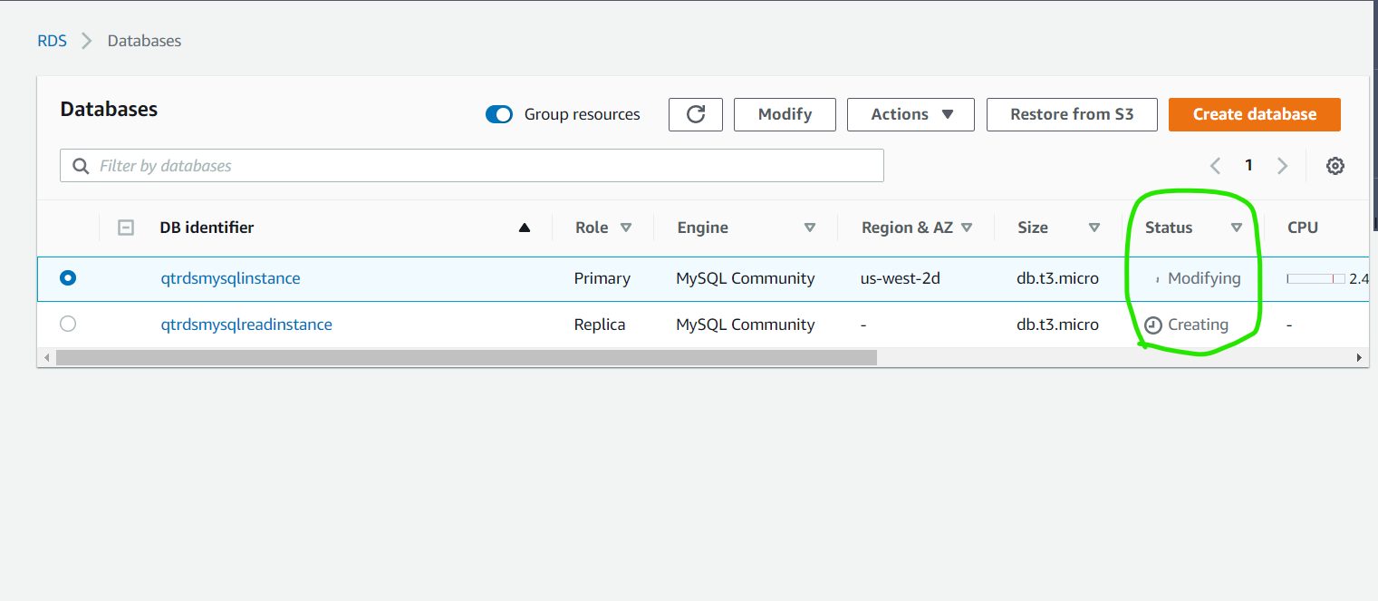Click the Create database button
This screenshot has width=1378, height=601.
point(1254,114)
